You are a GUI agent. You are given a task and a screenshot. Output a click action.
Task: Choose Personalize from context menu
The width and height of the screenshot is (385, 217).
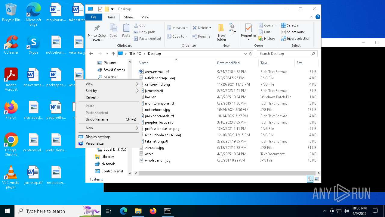click(109, 143)
